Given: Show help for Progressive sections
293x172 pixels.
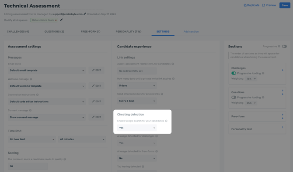Looking at the screenshot, I should tap(279, 46).
